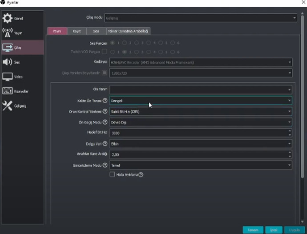
Task: Select Ses Parçası radio button 6
Action: 173,43
